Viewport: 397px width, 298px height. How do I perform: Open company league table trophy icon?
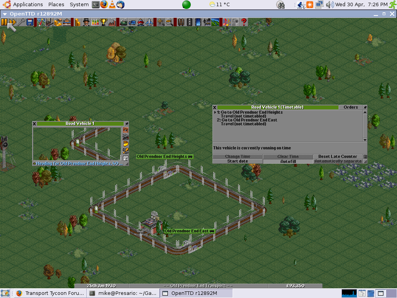coord(103,22)
